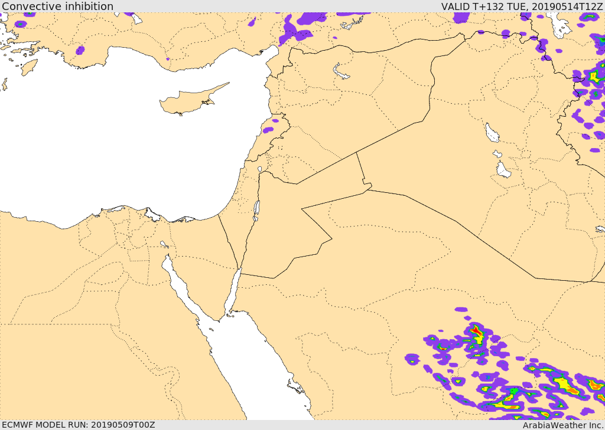This screenshot has width=605, height=430.
Task: Click the 'ArabiaWeather Inc' credit text
Action: coord(563,425)
